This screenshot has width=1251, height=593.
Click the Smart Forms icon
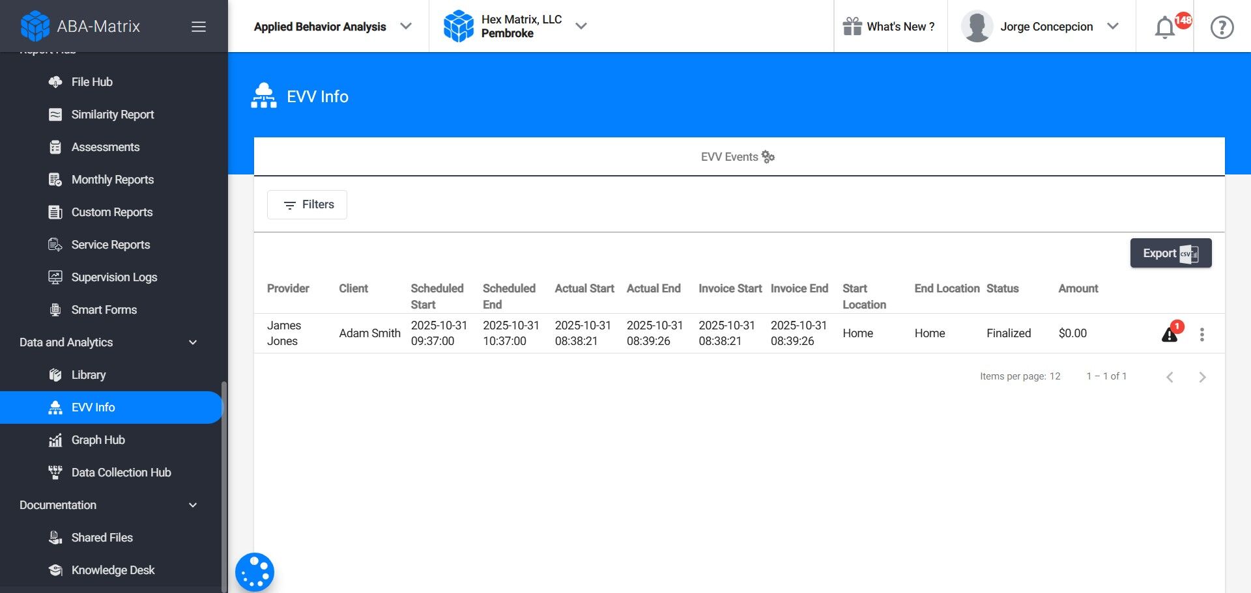[55, 310]
